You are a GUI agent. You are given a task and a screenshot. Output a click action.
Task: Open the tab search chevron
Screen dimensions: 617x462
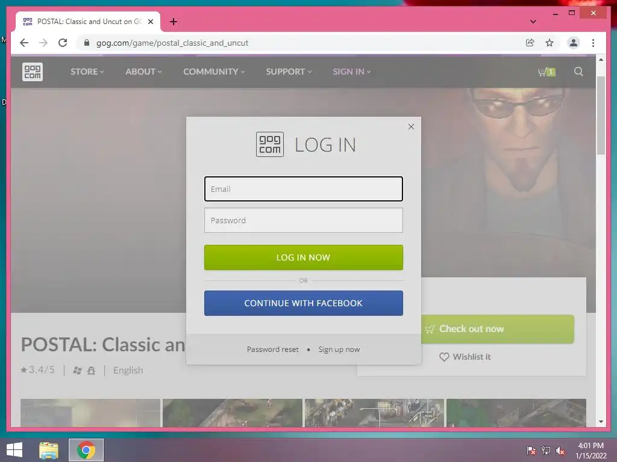pos(533,22)
